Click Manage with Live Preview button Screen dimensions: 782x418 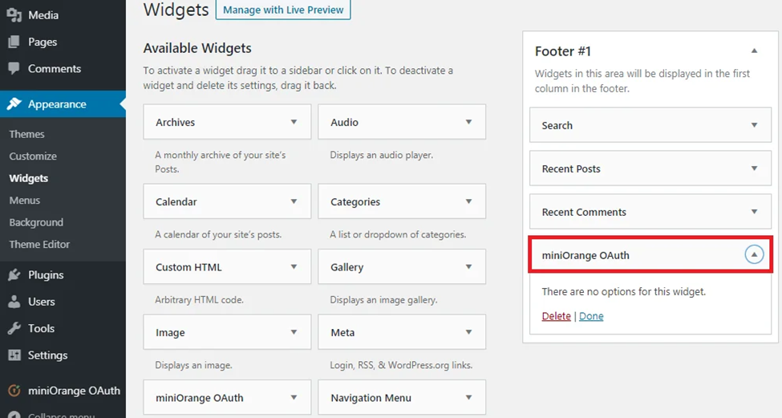[x=283, y=10]
